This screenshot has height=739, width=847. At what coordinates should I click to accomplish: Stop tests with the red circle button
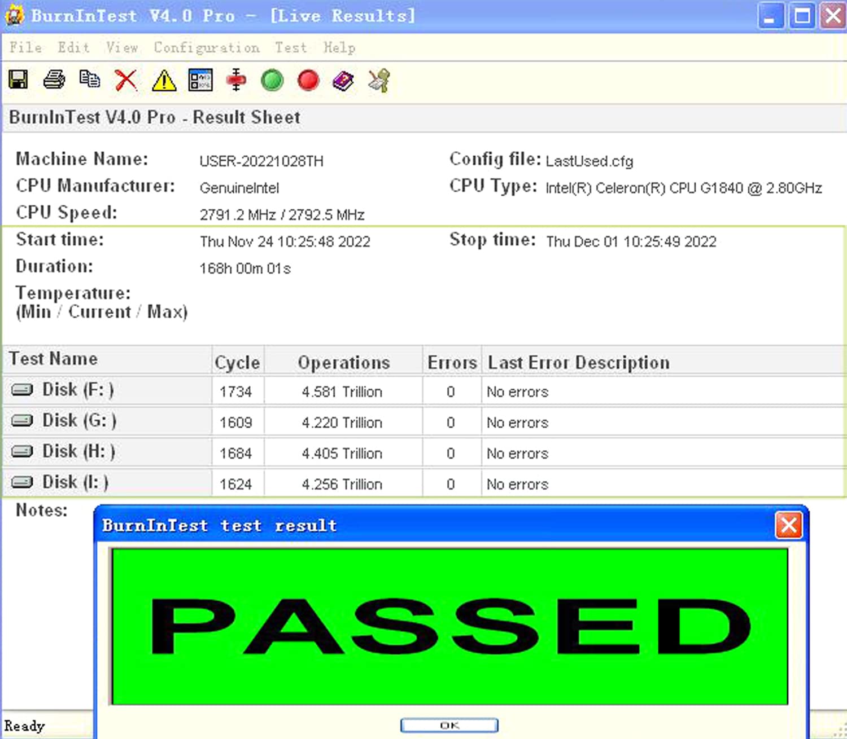pyautogui.click(x=308, y=80)
